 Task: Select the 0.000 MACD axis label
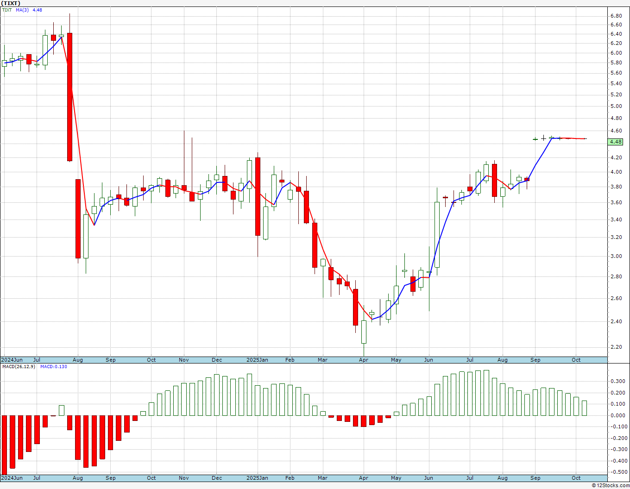pyautogui.click(x=617, y=415)
